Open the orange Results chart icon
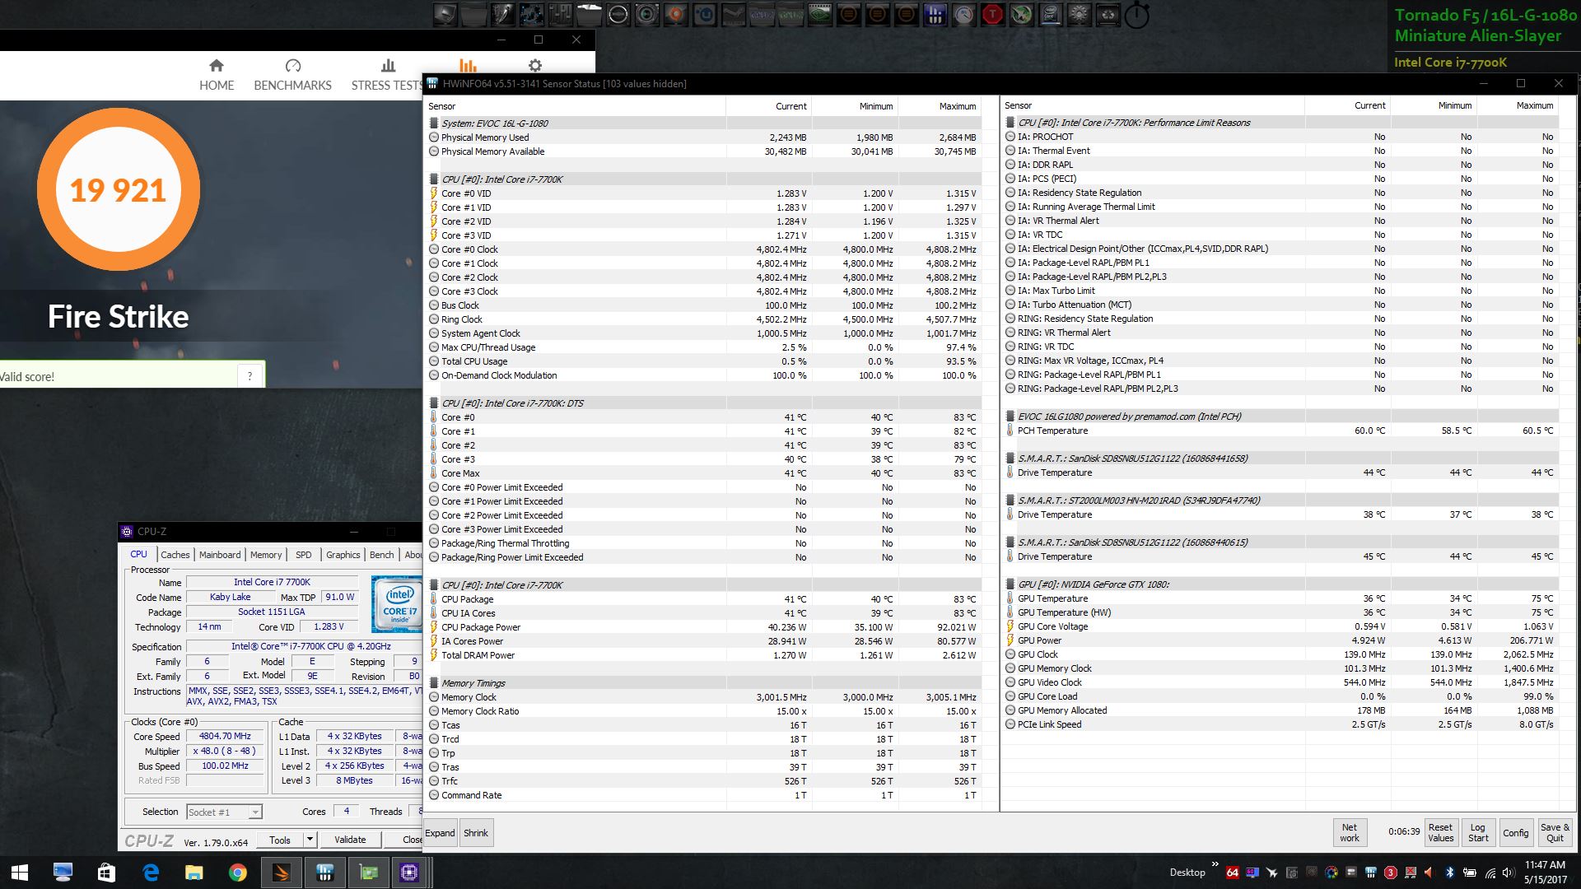This screenshot has width=1581, height=889. [x=468, y=66]
